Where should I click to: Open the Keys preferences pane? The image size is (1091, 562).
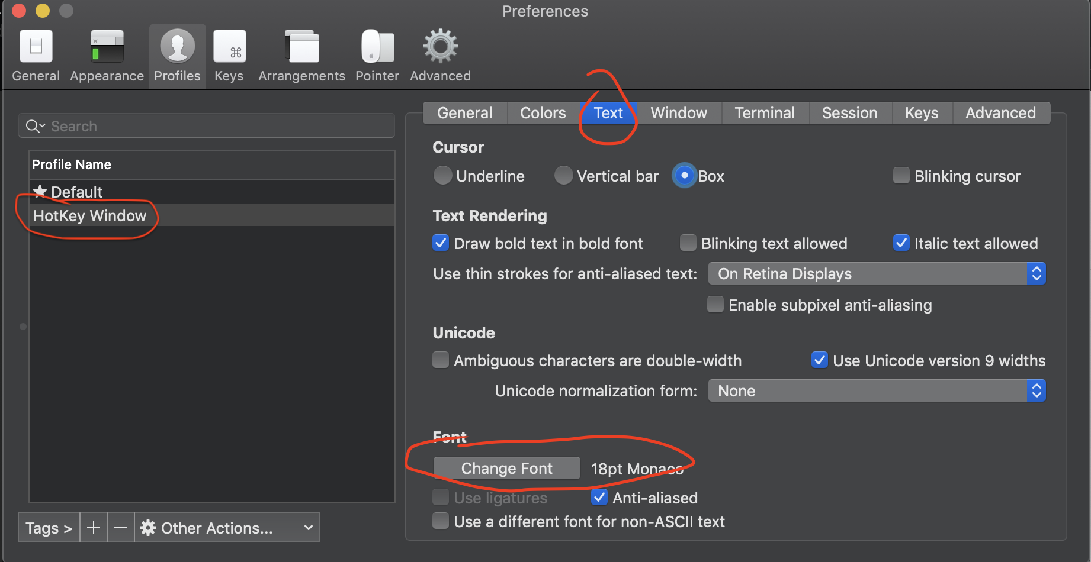pos(229,56)
